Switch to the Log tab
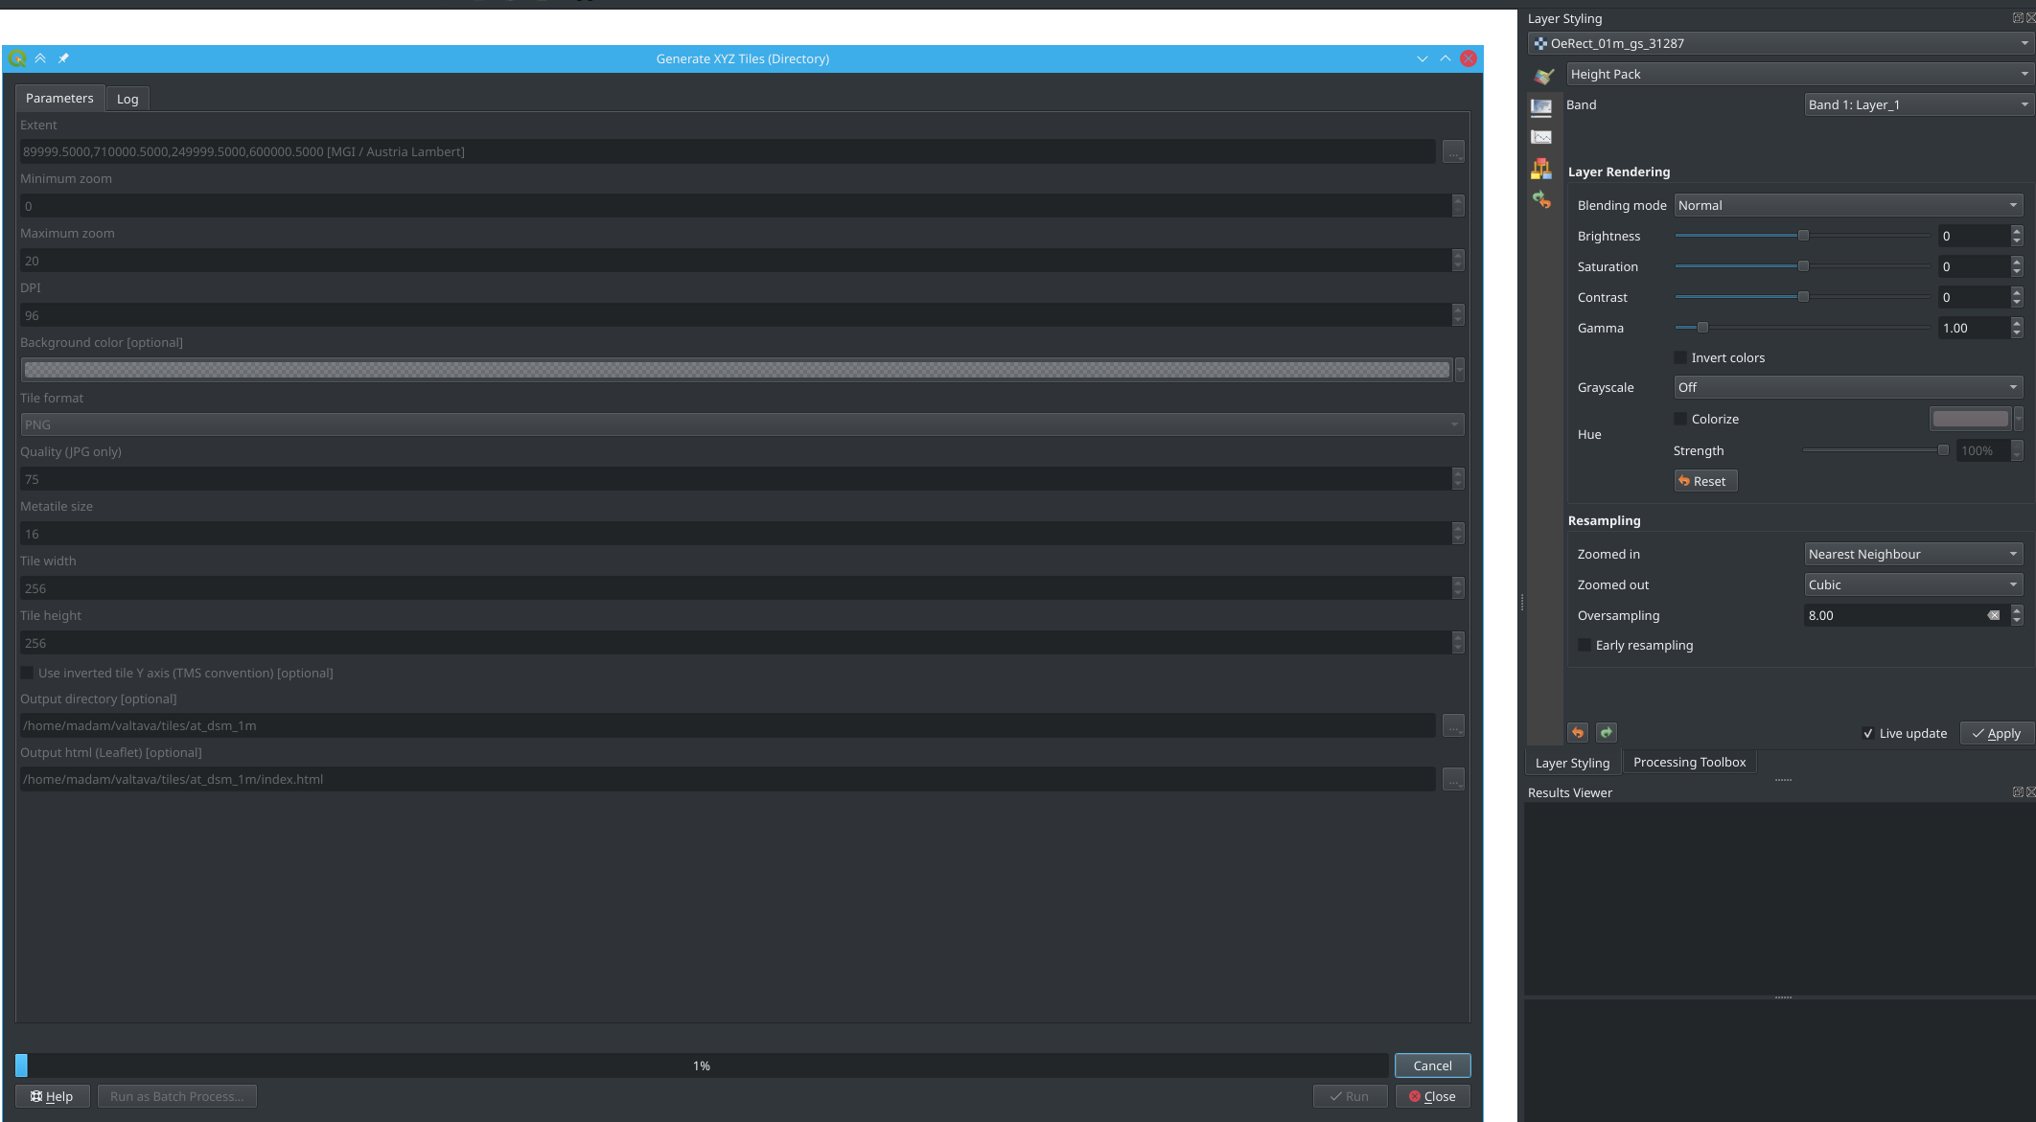 coord(127,99)
